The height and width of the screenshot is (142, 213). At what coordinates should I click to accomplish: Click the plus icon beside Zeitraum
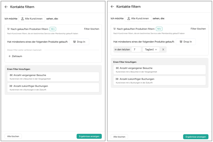tap(10, 56)
